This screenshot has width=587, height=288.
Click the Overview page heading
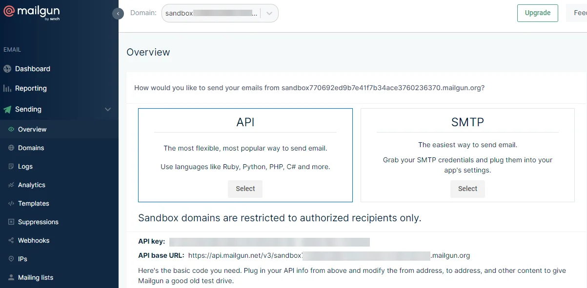[x=148, y=52]
